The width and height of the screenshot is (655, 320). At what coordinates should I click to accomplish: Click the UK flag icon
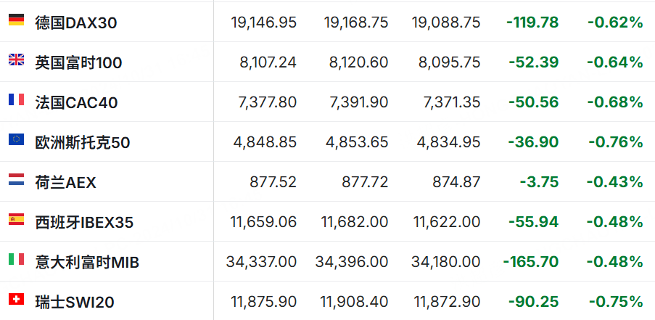tap(16, 60)
